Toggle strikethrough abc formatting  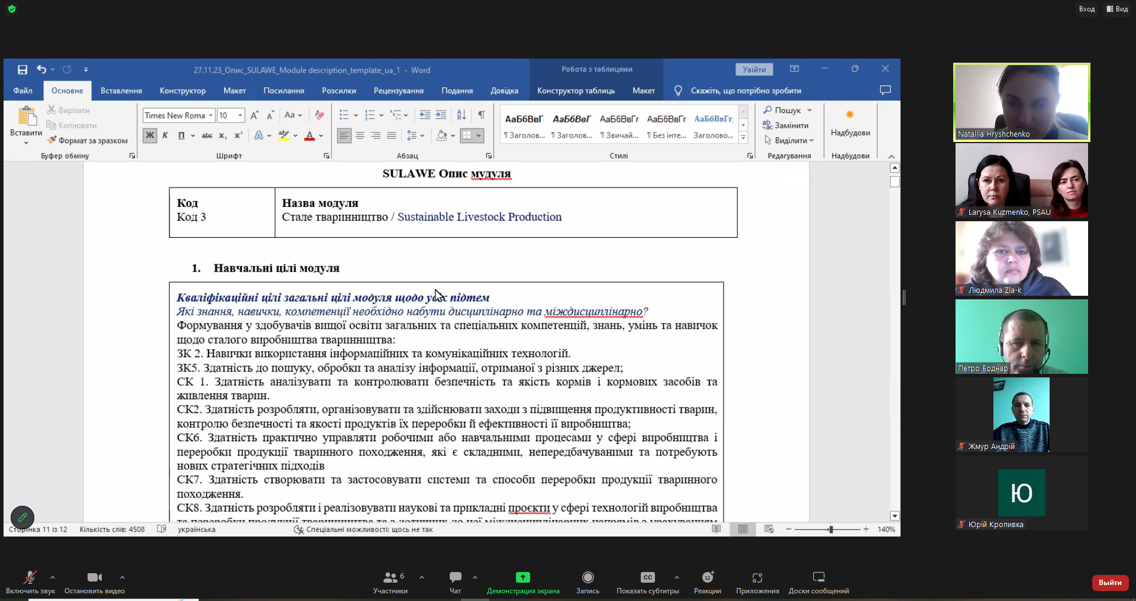206,135
